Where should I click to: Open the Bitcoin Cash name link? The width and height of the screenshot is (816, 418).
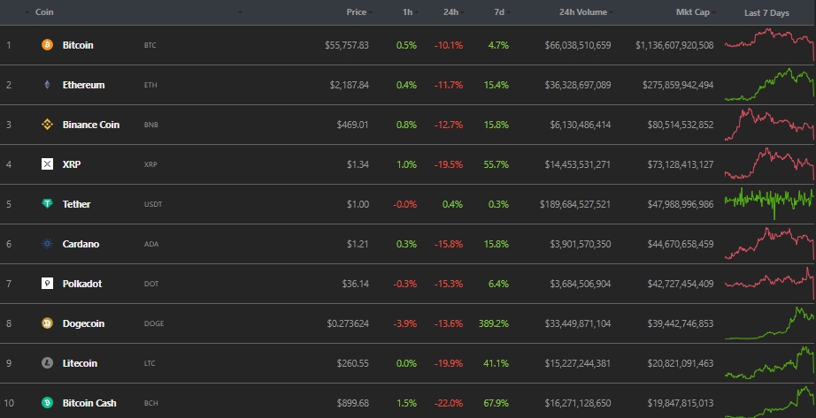tap(89, 403)
